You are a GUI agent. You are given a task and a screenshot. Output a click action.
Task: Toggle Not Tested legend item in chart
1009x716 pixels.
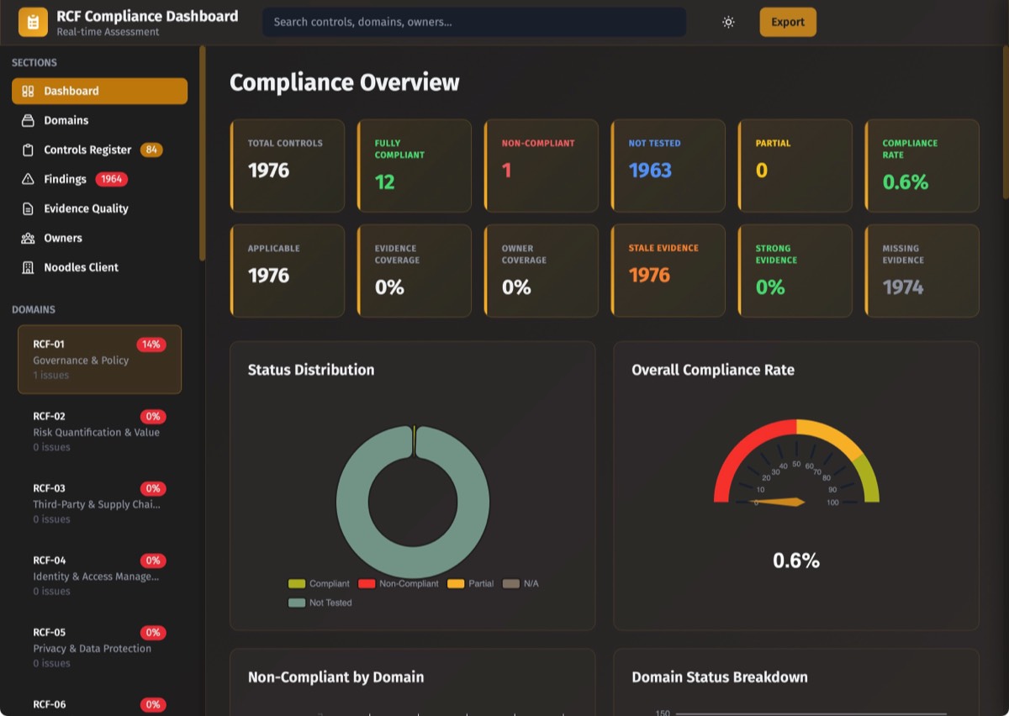[320, 603]
